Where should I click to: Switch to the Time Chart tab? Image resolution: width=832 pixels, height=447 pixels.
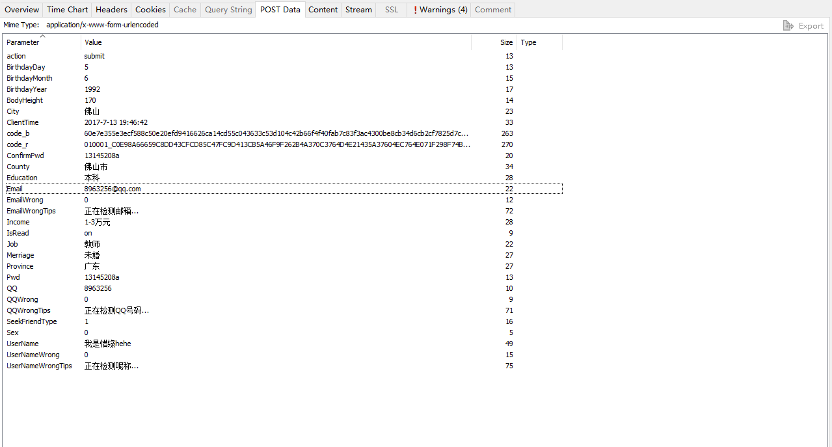pos(67,10)
